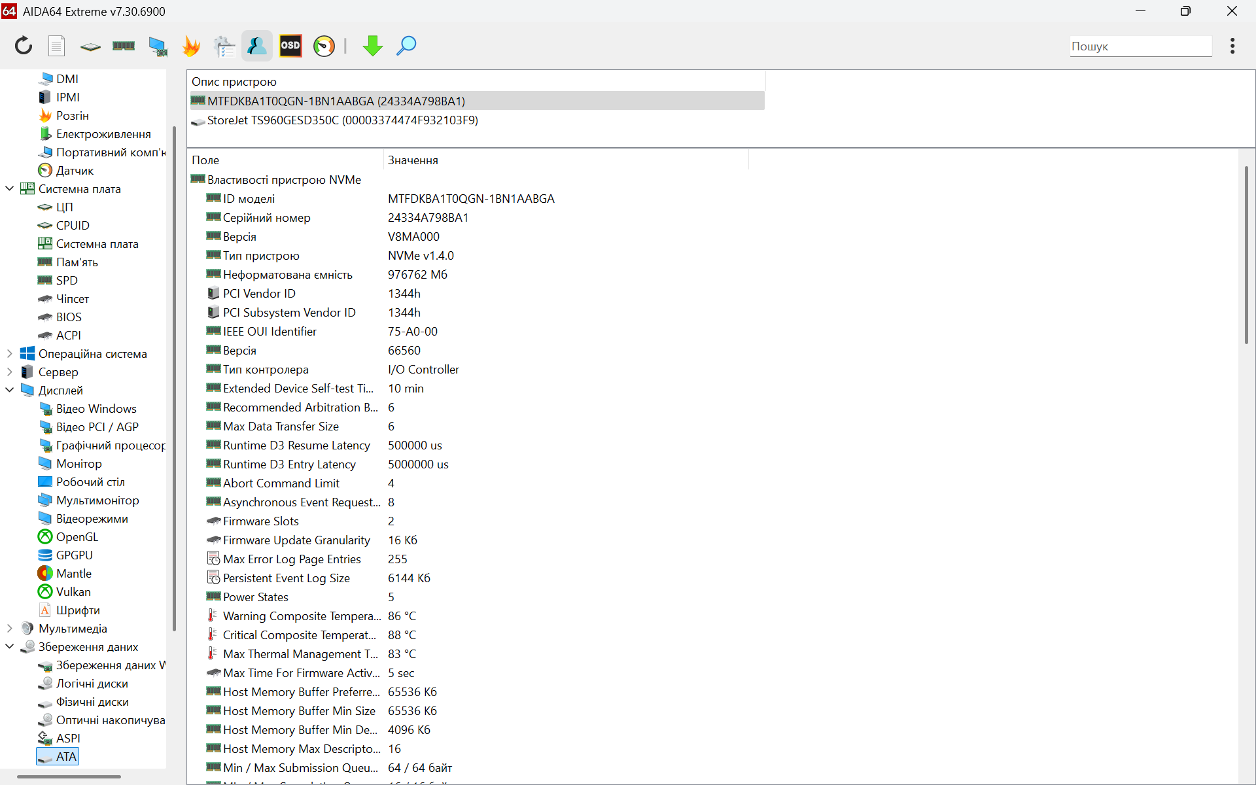
Task: Click the value 976762 МБ
Action: (x=417, y=274)
